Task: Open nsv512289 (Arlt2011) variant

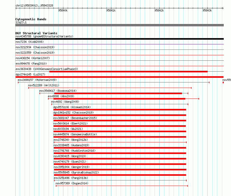Action: (x=44, y=85)
